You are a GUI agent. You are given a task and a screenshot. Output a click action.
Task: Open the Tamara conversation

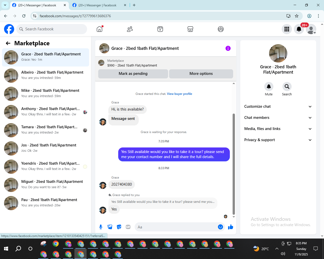(46, 130)
